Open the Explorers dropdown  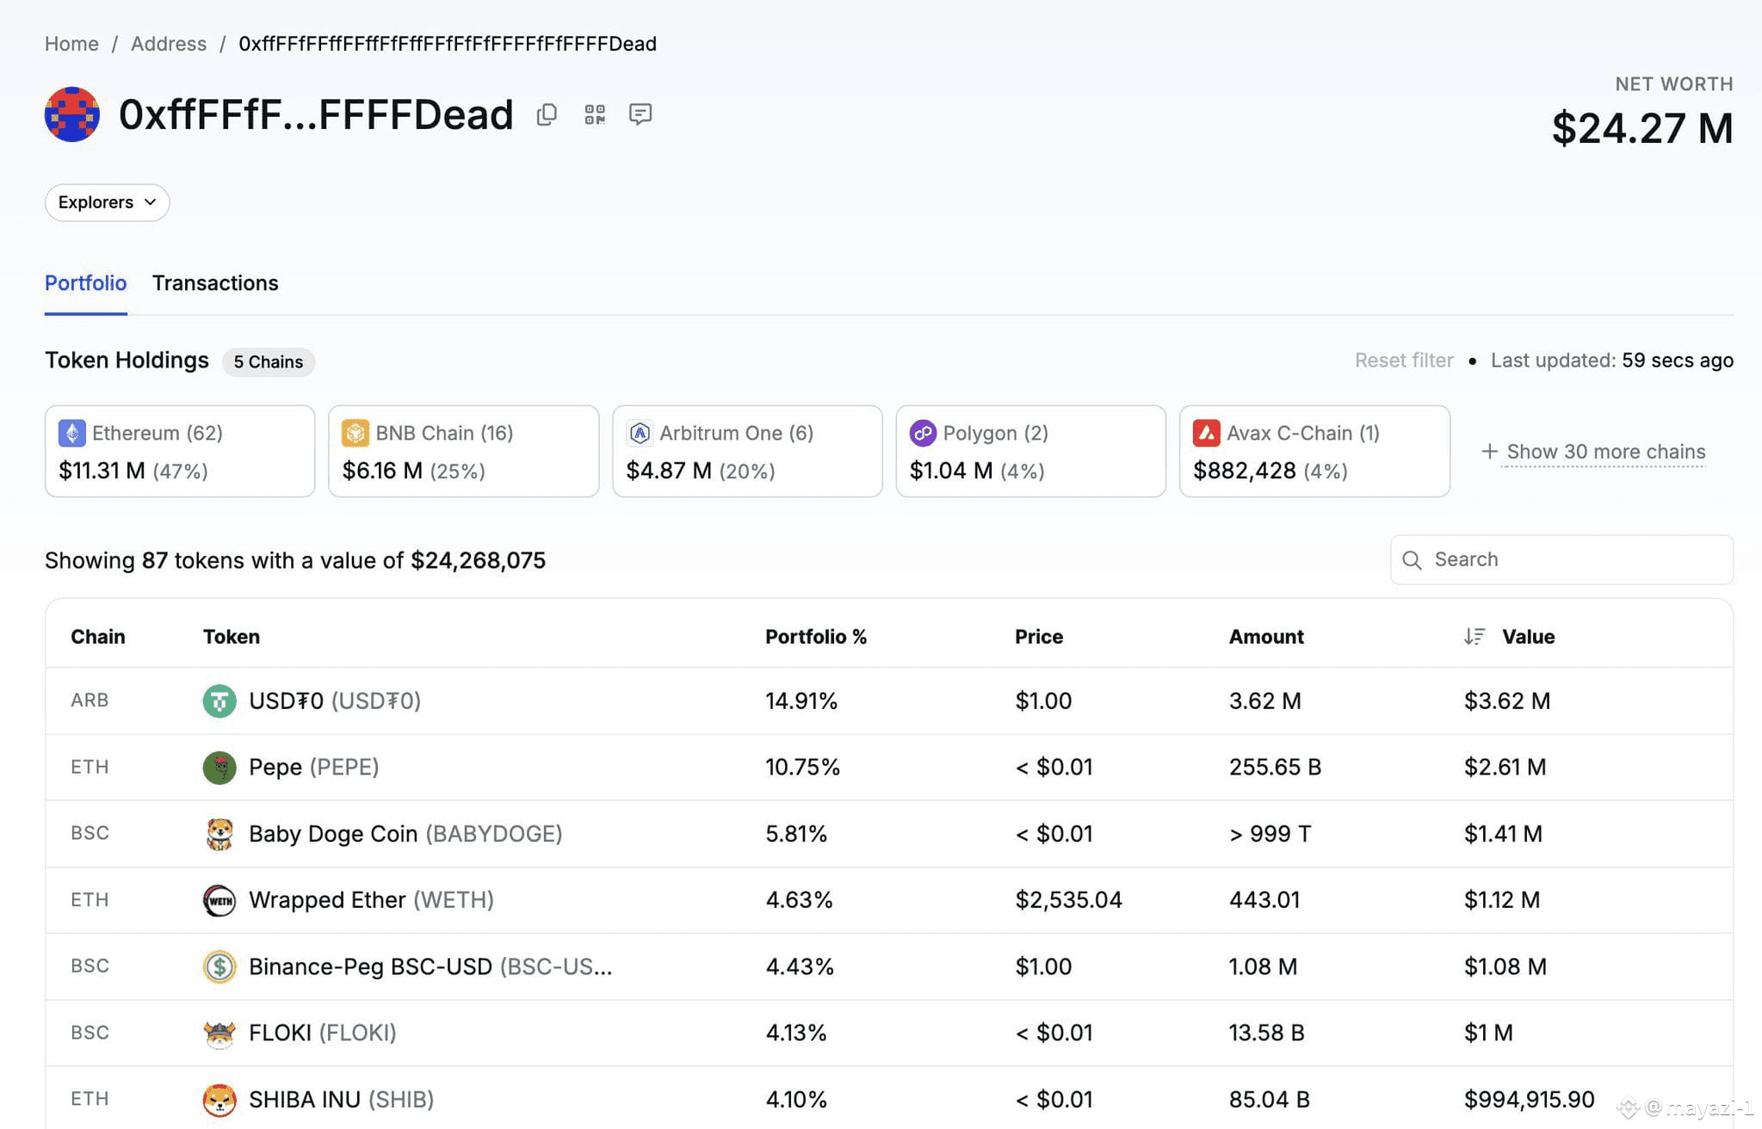108,202
